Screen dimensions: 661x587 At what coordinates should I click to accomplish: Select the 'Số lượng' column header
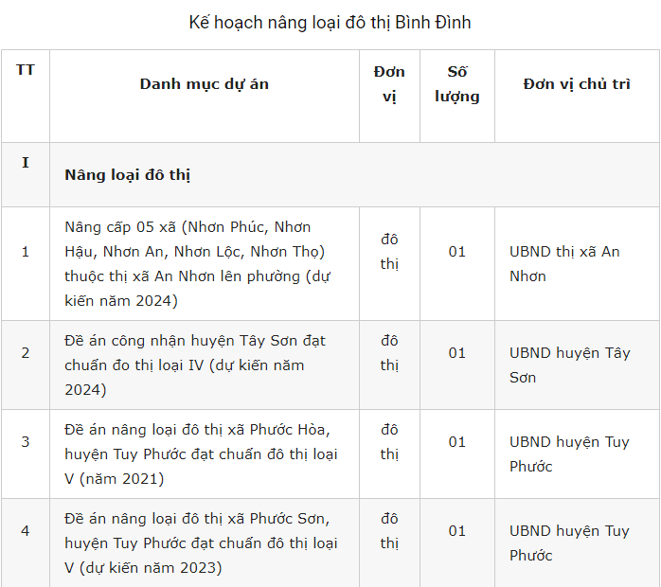[x=457, y=84]
